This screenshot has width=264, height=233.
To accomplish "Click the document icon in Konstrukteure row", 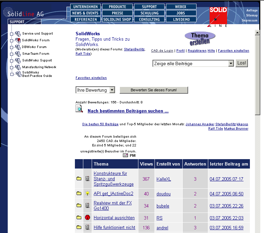I will [87, 179].
